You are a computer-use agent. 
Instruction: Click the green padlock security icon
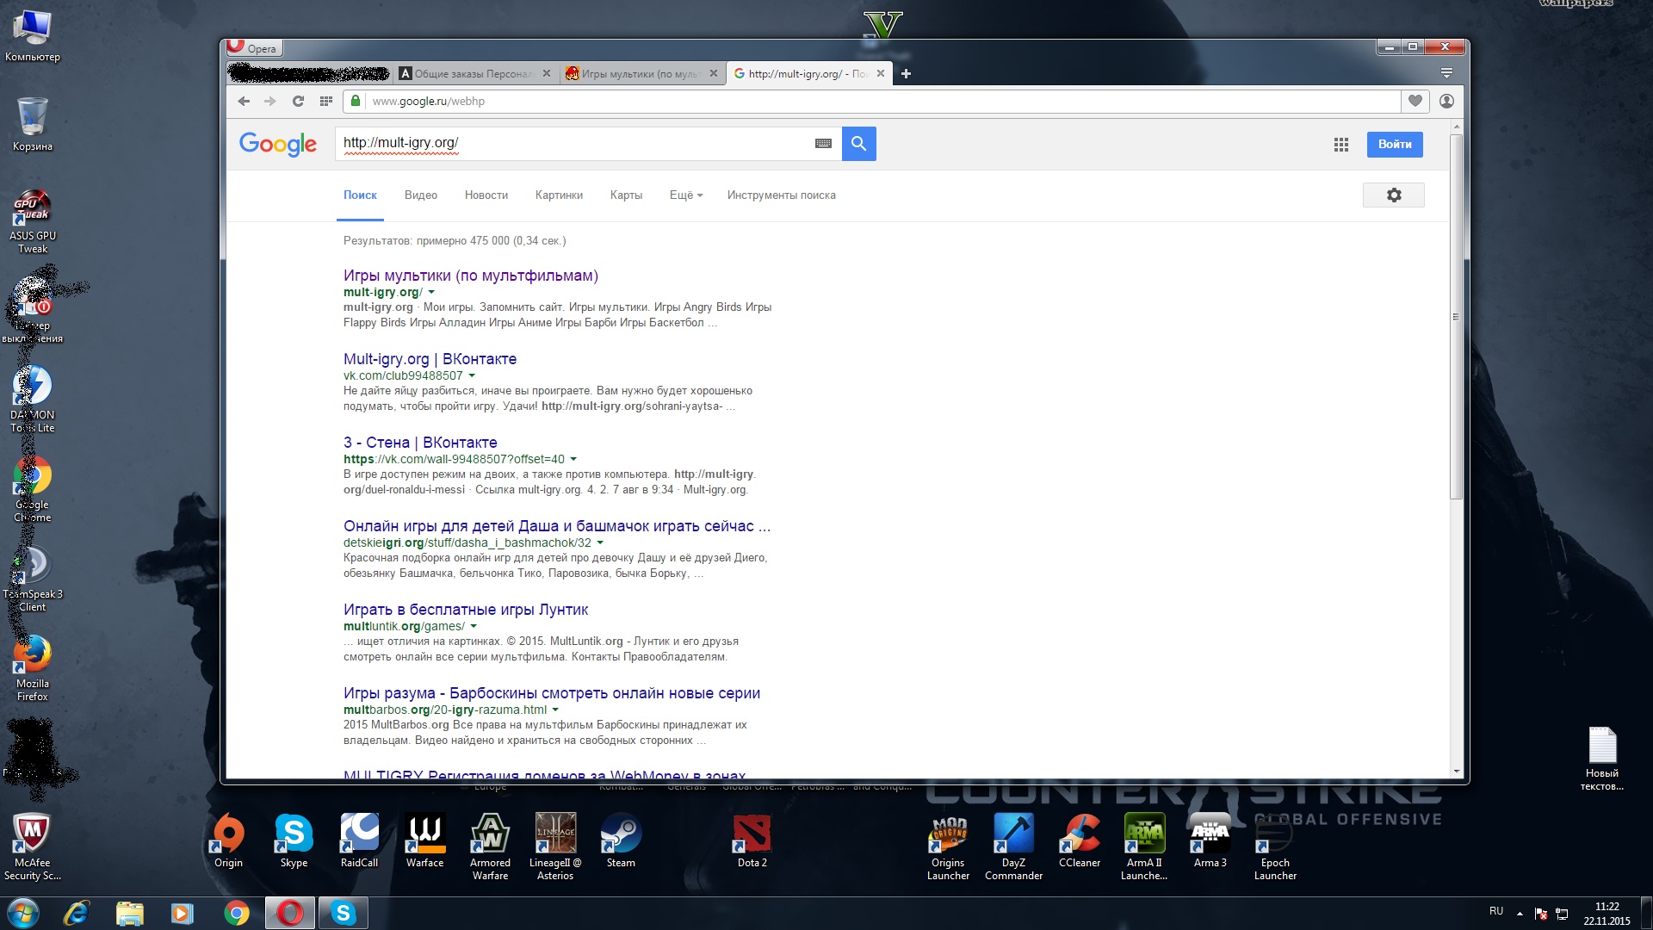click(x=355, y=101)
